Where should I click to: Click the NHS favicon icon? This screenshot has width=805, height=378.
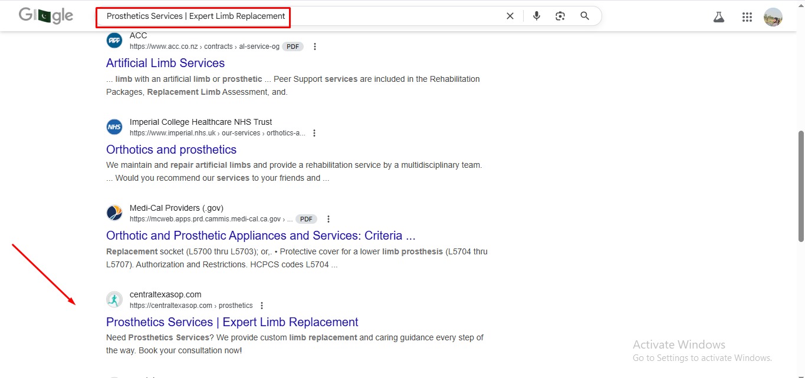(114, 127)
